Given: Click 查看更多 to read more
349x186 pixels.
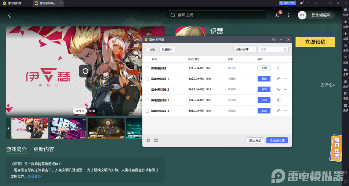Looking at the screenshot, I should tap(34, 176).
